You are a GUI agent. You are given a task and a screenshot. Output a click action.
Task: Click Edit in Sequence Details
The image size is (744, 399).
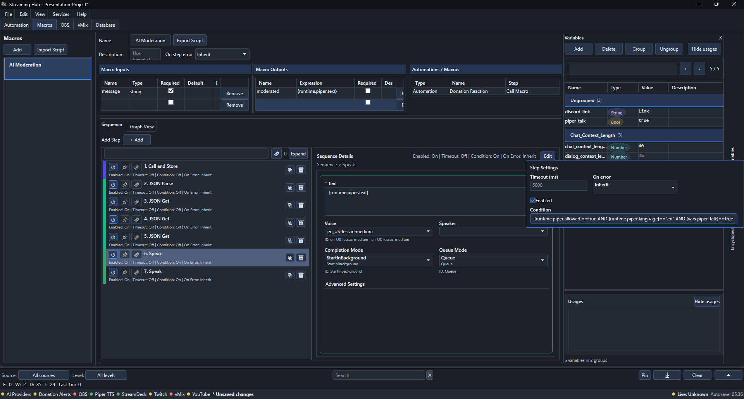coord(548,156)
